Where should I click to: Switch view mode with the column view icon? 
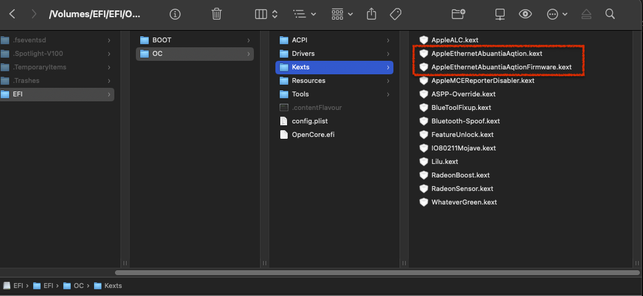(x=261, y=14)
